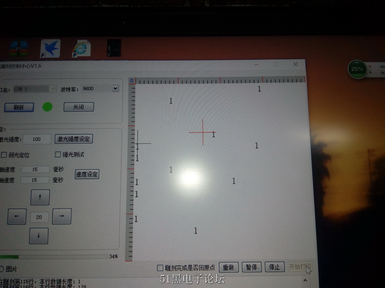Screen dimensions: 385x288
Task: Open the WinRAR desktop icon
Action: (x=19, y=49)
